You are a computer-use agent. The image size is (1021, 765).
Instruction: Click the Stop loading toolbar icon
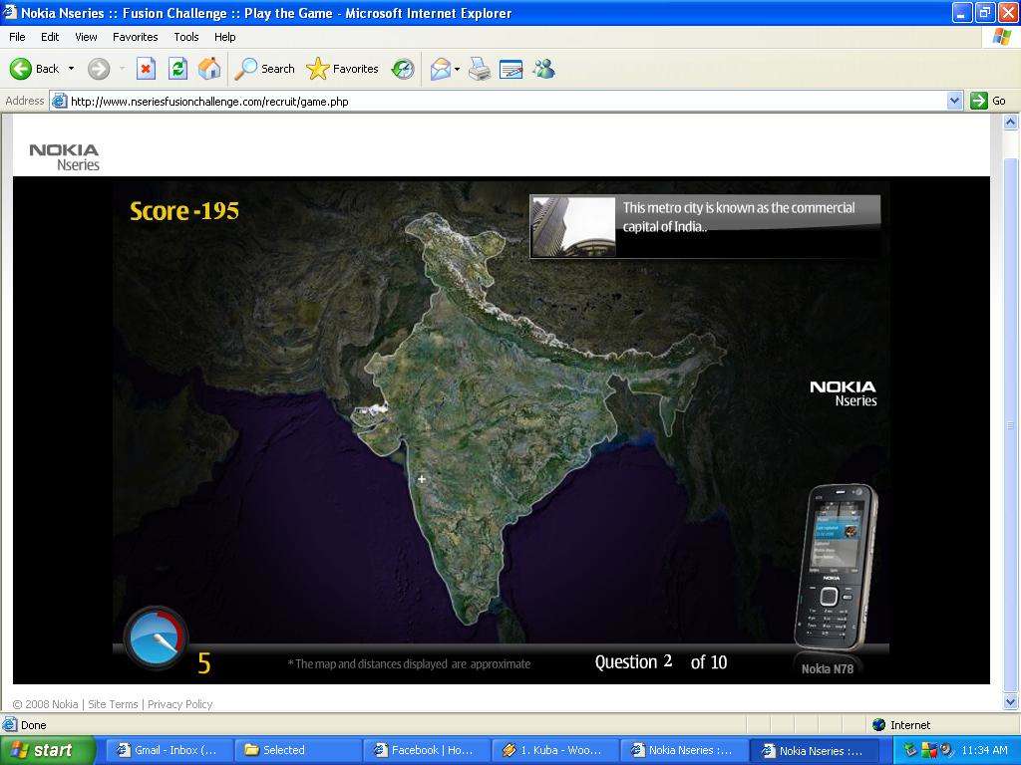tap(146, 69)
